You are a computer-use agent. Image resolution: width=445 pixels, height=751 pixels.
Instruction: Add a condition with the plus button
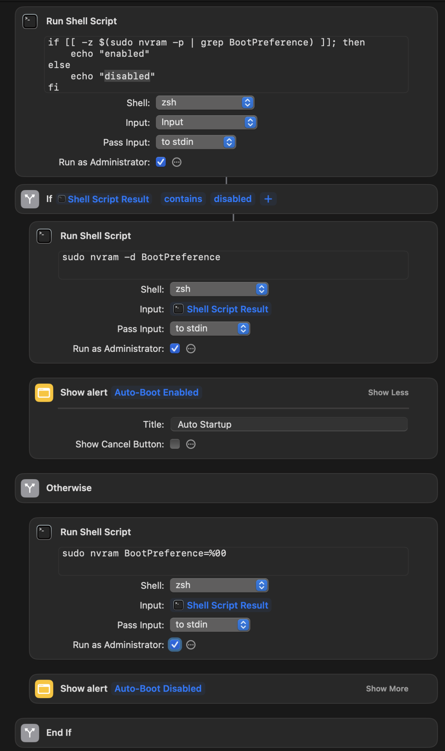(268, 199)
